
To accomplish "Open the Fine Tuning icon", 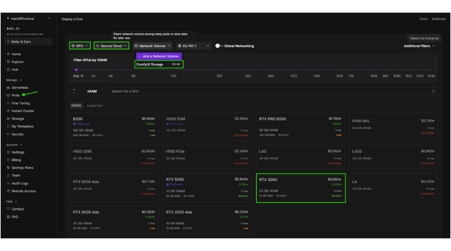I will (x=8, y=103).
